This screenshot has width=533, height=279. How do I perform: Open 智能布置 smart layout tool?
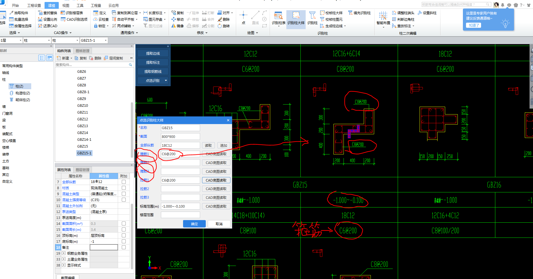383,19
